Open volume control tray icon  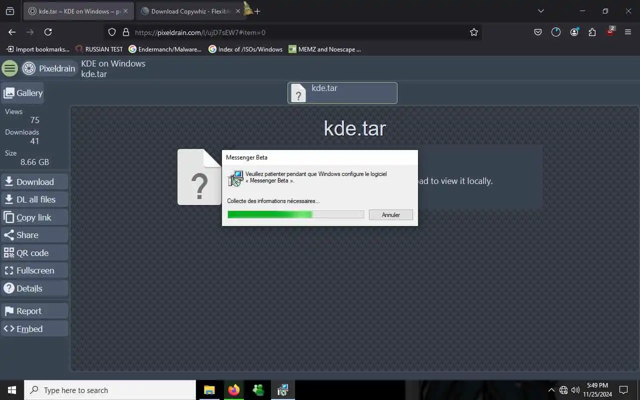[x=575, y=390]
